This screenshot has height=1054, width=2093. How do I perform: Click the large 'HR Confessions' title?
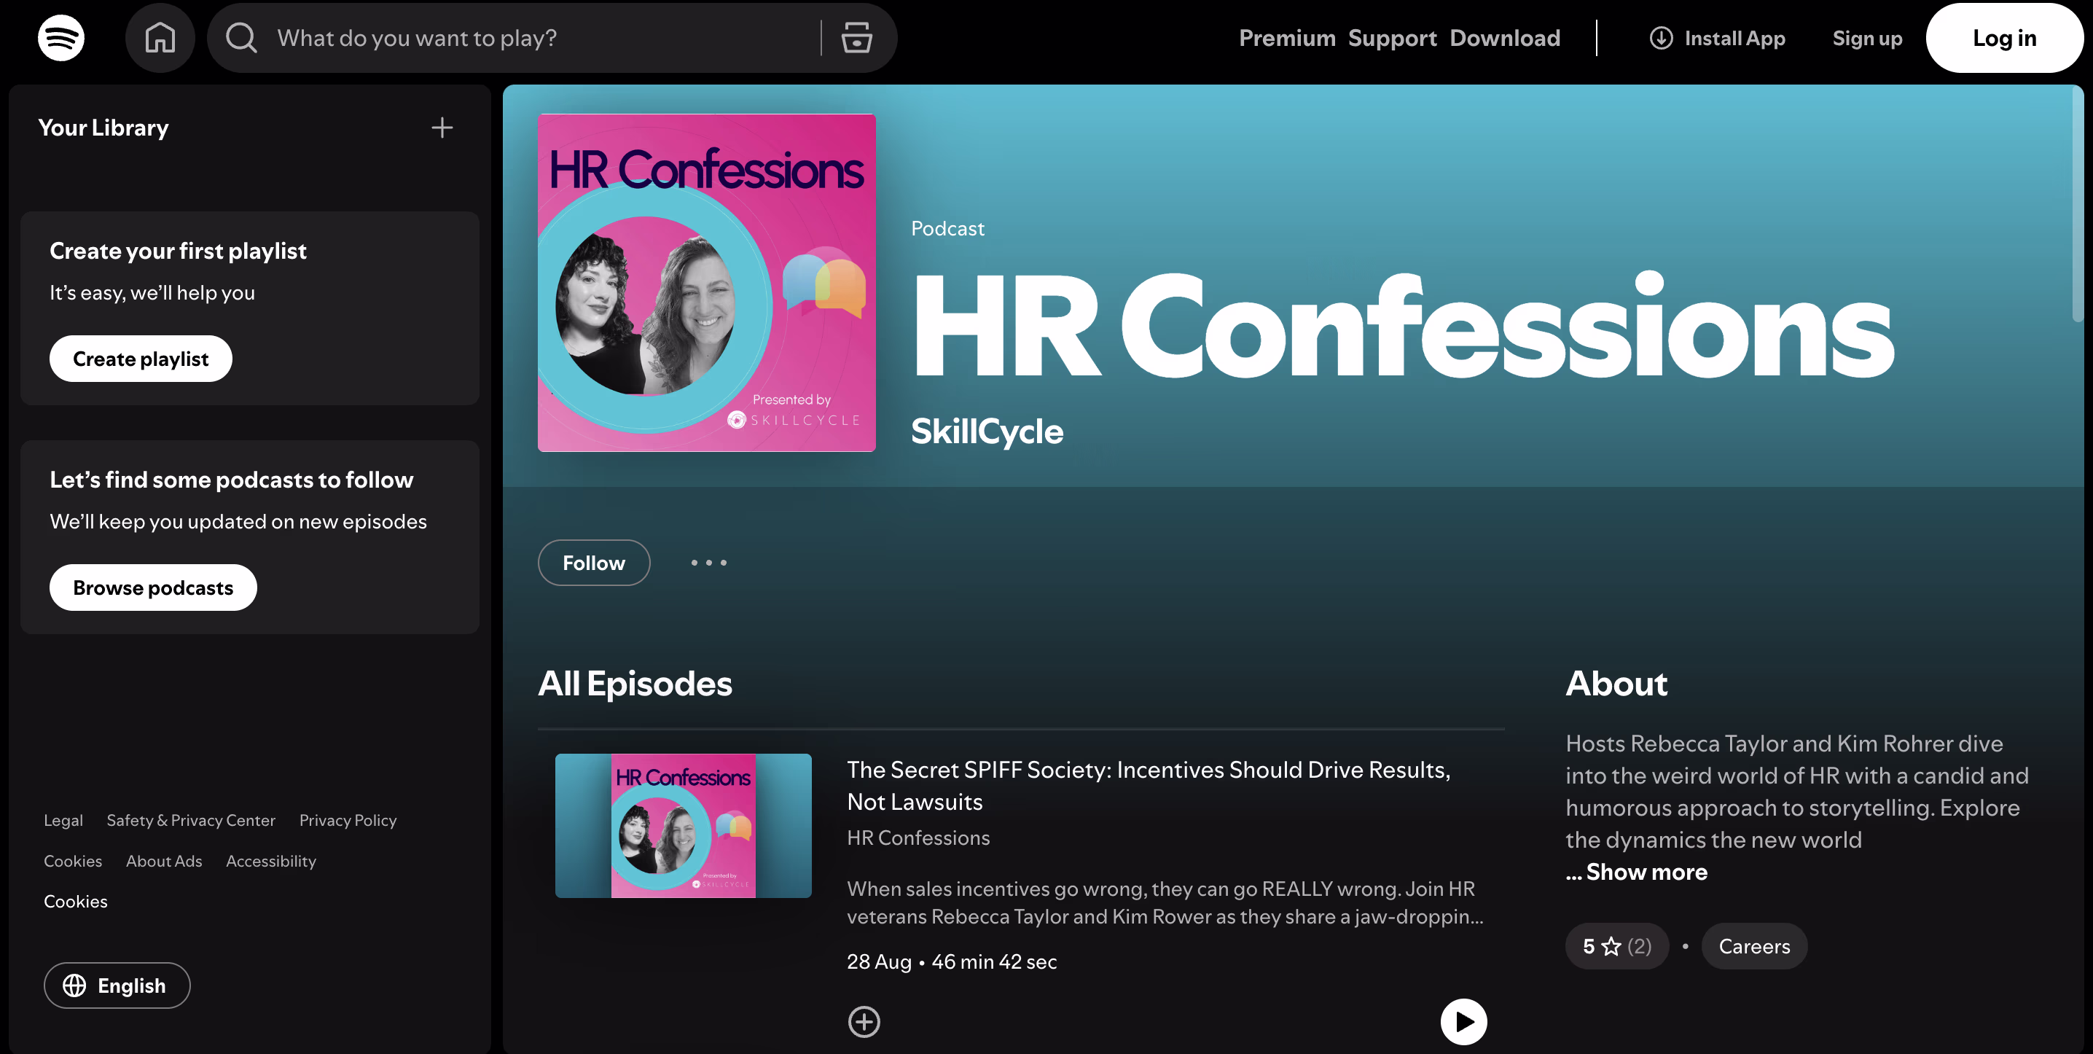click(x=1403, y=326)
